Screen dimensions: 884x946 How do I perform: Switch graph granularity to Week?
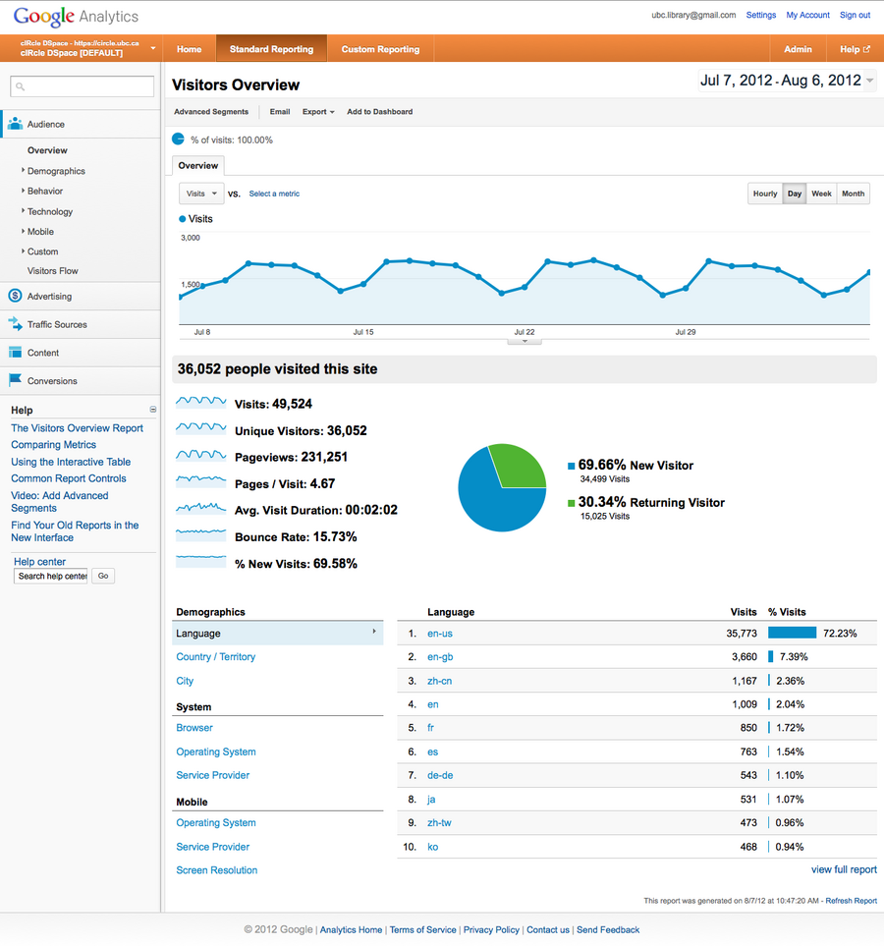(821, 194)
